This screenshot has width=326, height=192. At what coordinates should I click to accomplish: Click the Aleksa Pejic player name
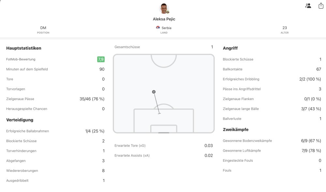tap(164, 19)
